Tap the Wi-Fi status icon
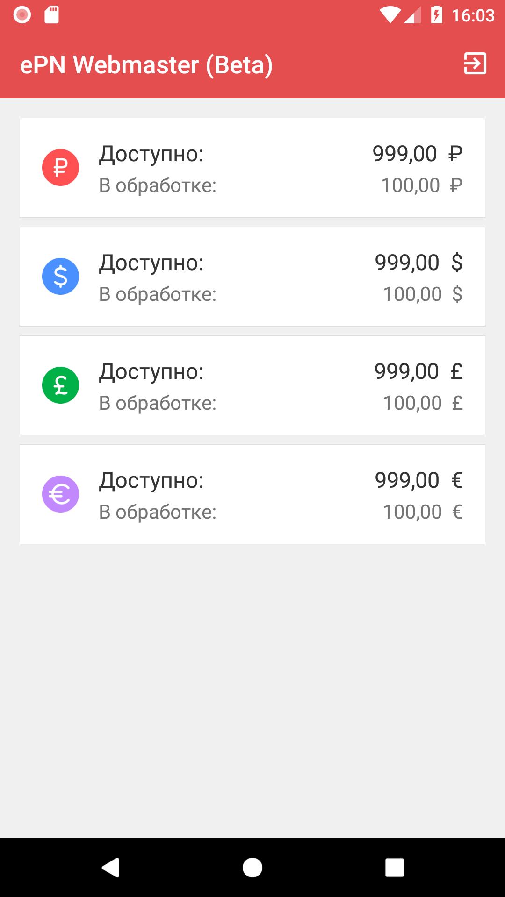 [390, 15]
